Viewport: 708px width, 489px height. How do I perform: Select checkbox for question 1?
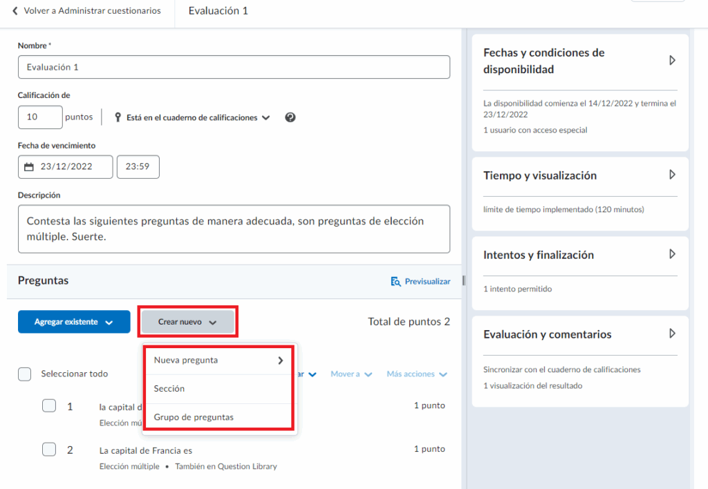tap(49, 406)
